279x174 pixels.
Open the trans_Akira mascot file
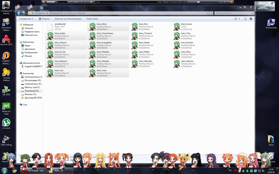[108, 27]
